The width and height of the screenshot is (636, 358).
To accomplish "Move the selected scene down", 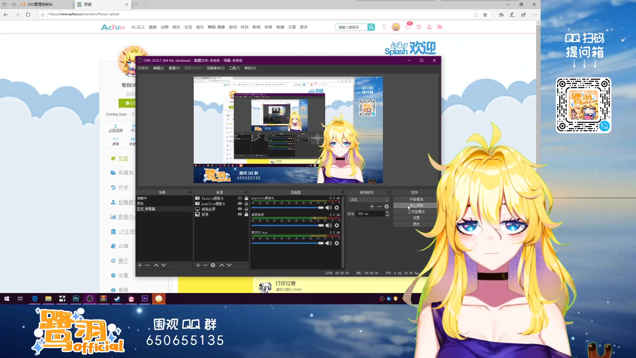I will click(164, 265).
